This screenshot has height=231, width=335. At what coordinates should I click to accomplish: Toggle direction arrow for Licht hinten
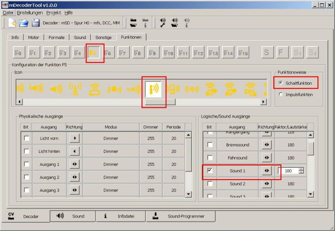(x=74, y=151)
